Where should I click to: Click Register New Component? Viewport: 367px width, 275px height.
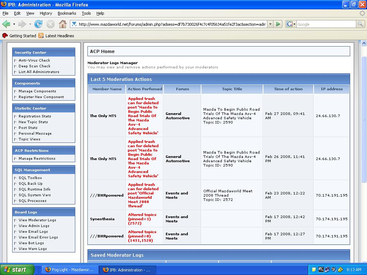tap(41, 97)
